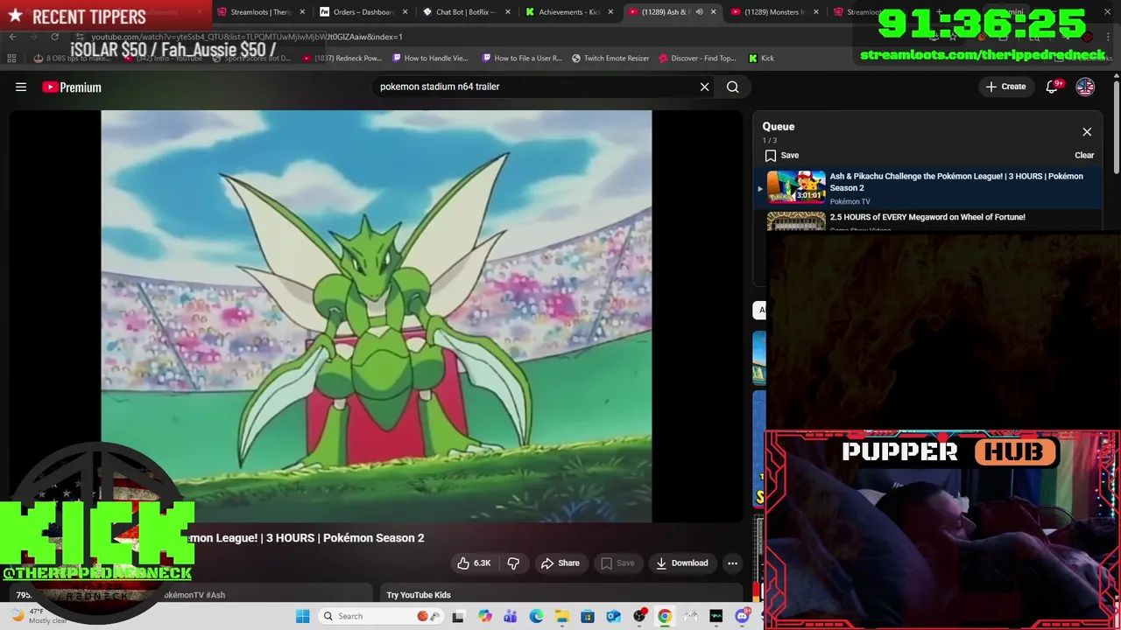Close the Achievements - Kick tab

[x=610, y=12]
